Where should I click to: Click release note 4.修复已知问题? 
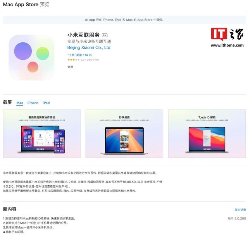(14, 232)
